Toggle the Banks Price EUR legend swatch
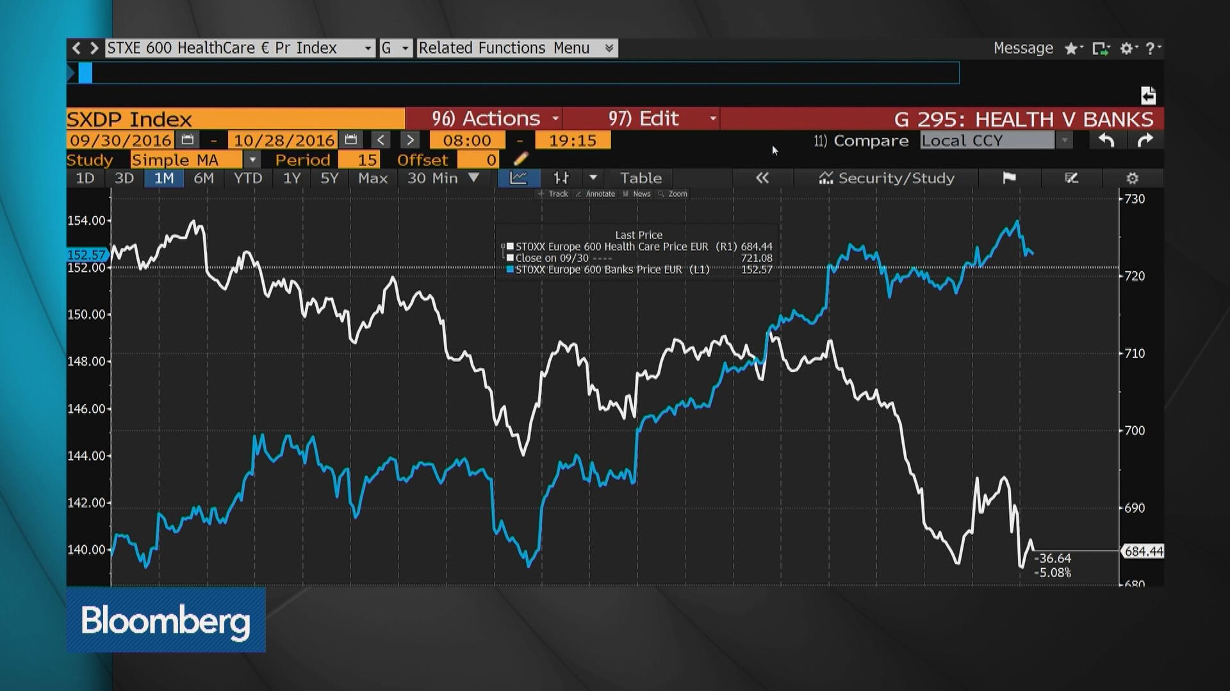This screenshot has height=691, width=1230. coord(510,269)
